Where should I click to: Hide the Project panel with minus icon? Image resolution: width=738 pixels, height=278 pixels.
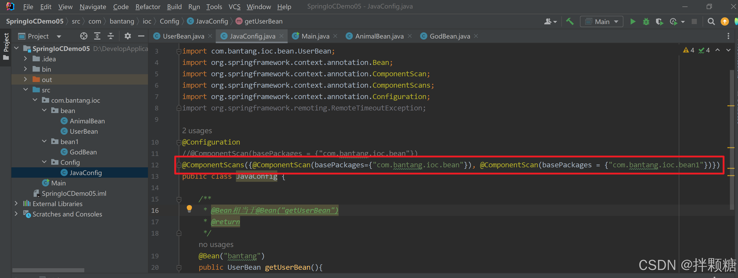(x=141, y=36)
